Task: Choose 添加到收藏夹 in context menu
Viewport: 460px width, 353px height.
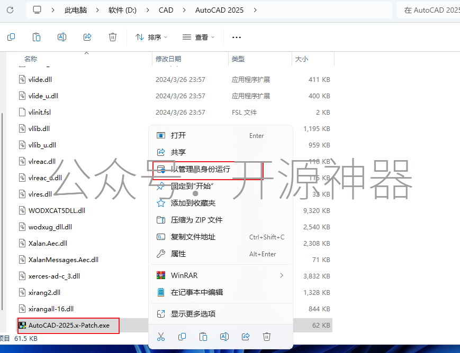Action: tap(221, 203)
